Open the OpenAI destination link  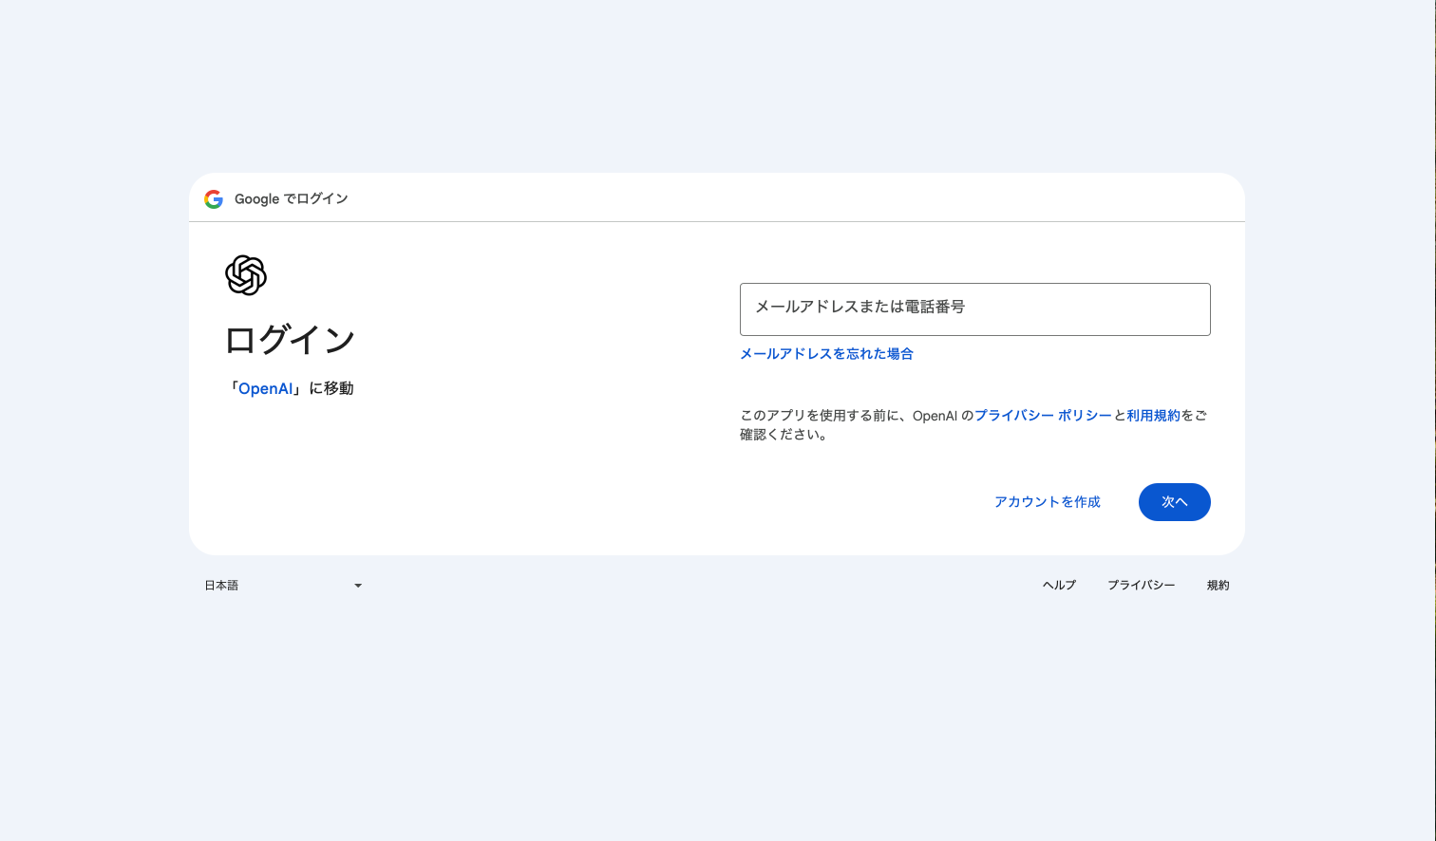coord(266,387)
